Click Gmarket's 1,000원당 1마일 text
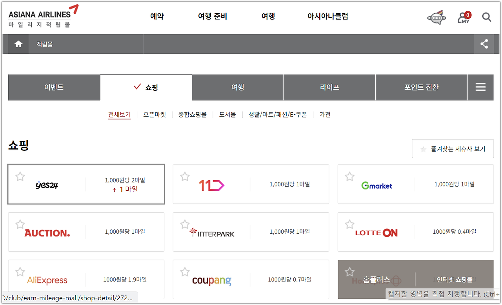This screenshot has height=305, width=502. click(455, 184)
